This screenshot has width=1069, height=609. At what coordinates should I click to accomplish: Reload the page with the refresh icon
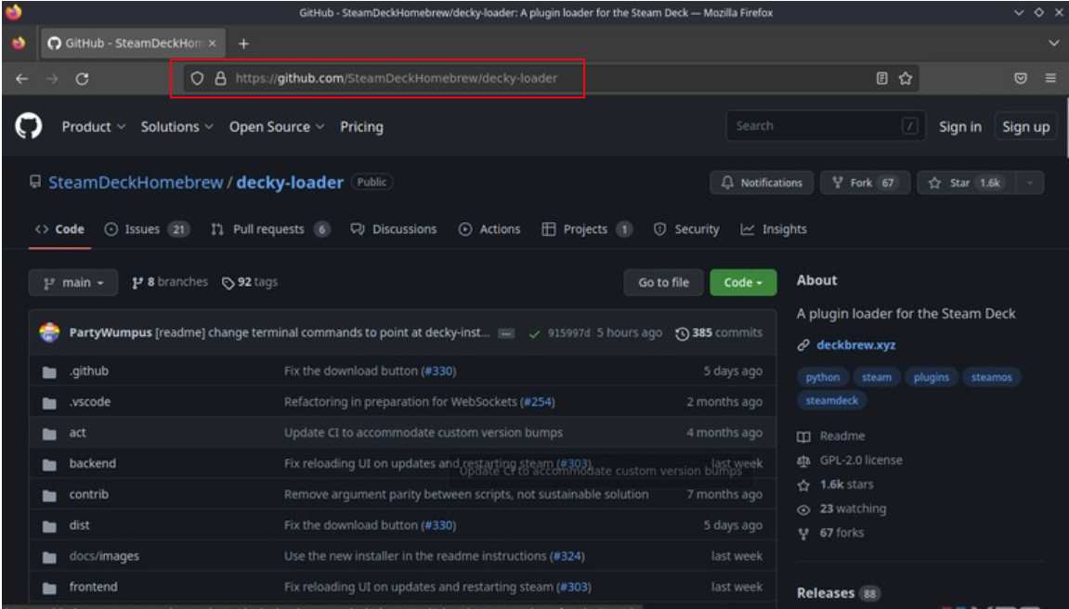82,79
